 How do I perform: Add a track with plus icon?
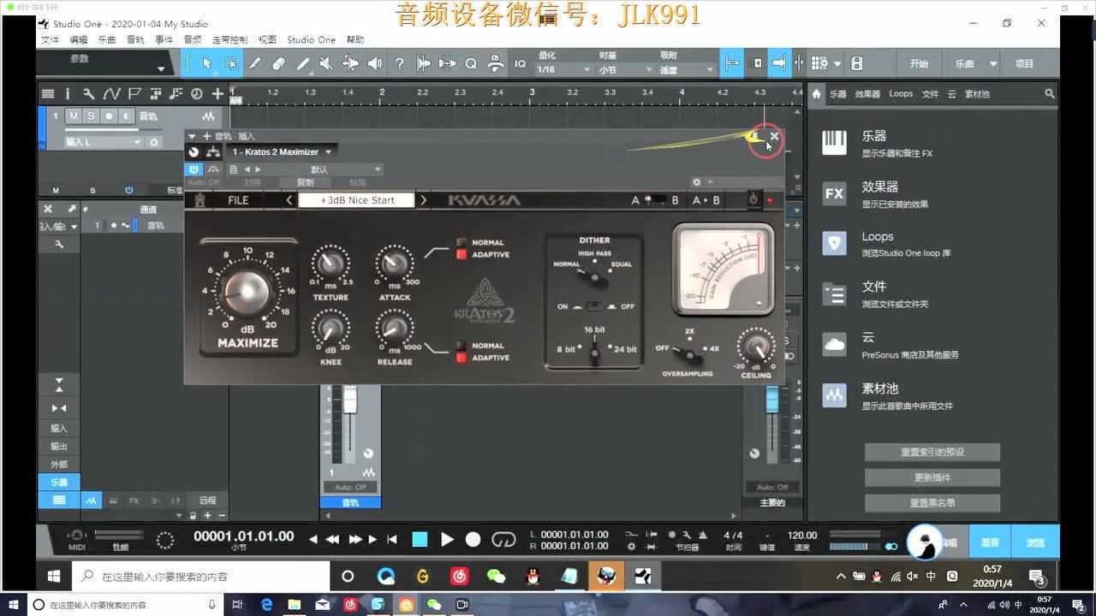217,93
